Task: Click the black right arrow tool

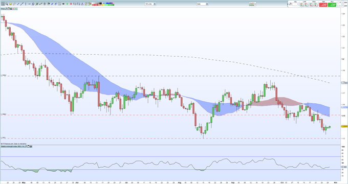Action: (x=63, y=4)
